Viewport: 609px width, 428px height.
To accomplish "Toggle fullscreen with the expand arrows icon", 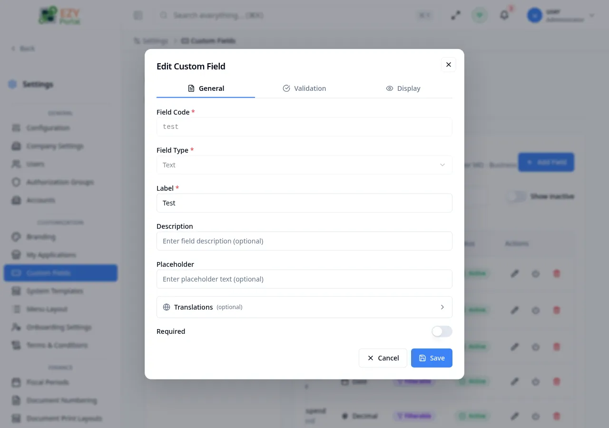I will click(456, 16).
